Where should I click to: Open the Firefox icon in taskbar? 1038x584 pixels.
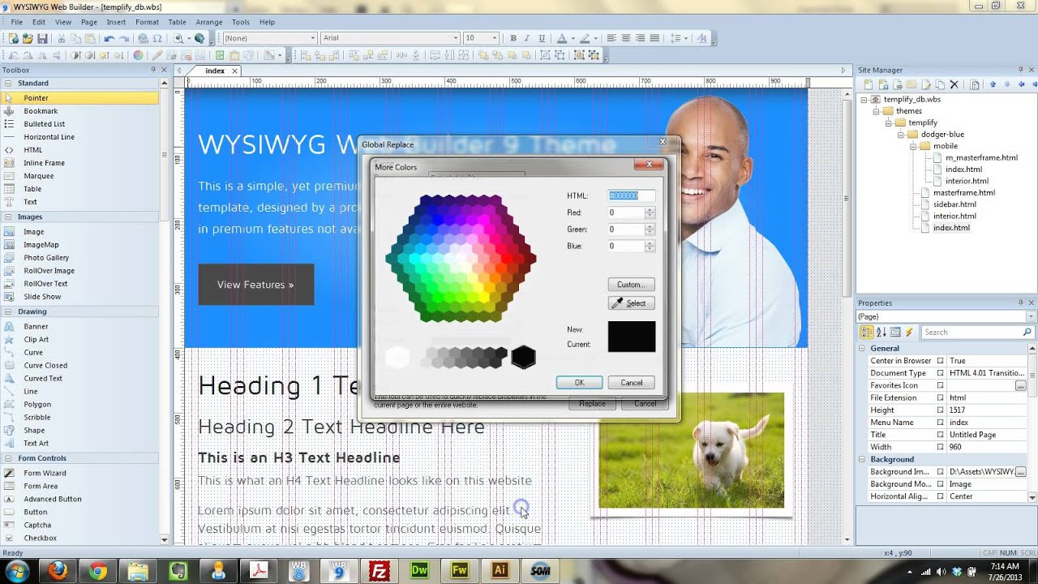58,571
